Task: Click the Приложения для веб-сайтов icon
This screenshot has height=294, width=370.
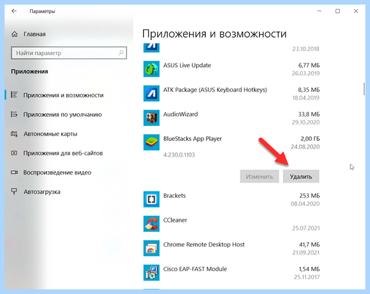Action: (x=14, y=153)
